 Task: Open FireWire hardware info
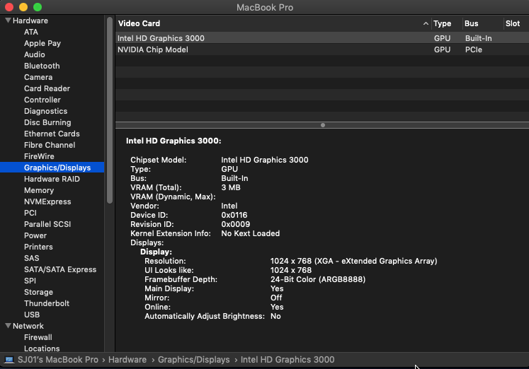(39, 156)
